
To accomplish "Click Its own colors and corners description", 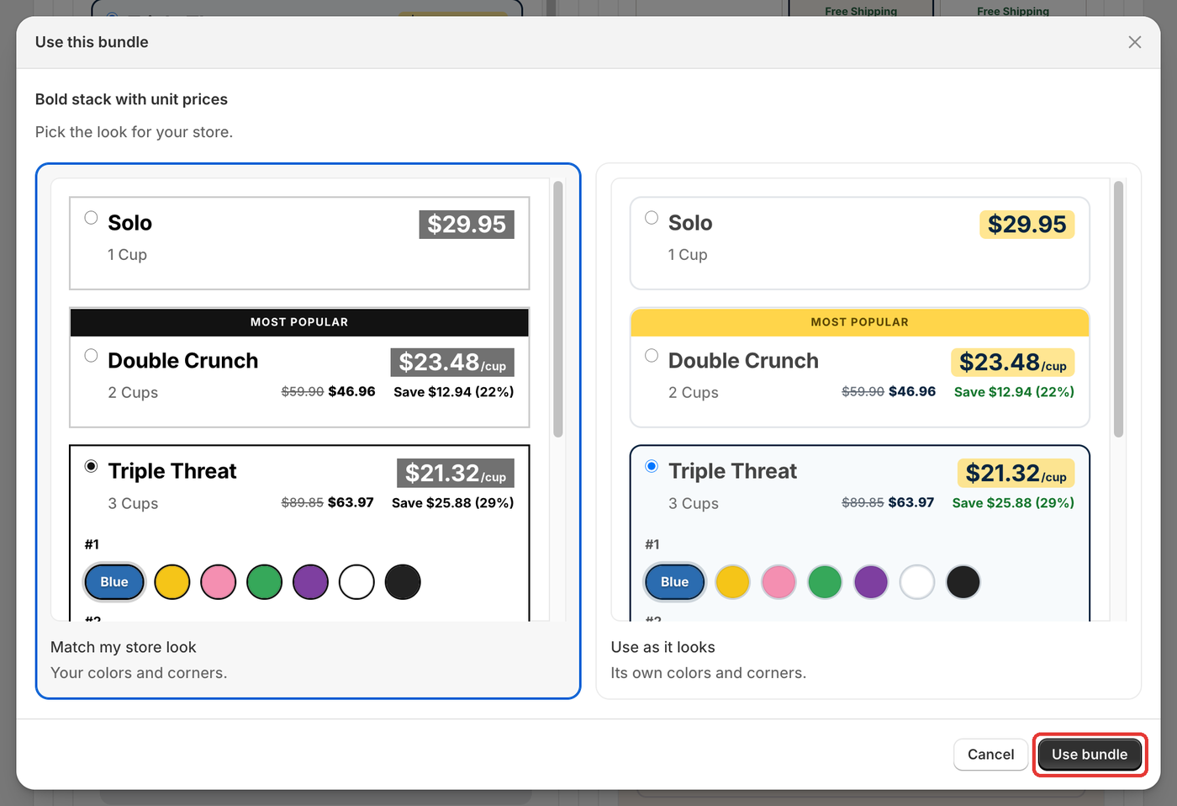I will click(x=709, y=673).
